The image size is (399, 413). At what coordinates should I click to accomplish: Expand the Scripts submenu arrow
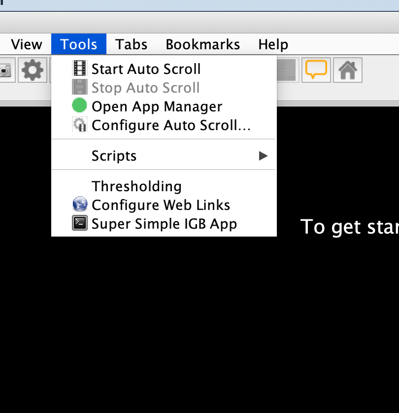pyautogui.click(x=263, y=156)
